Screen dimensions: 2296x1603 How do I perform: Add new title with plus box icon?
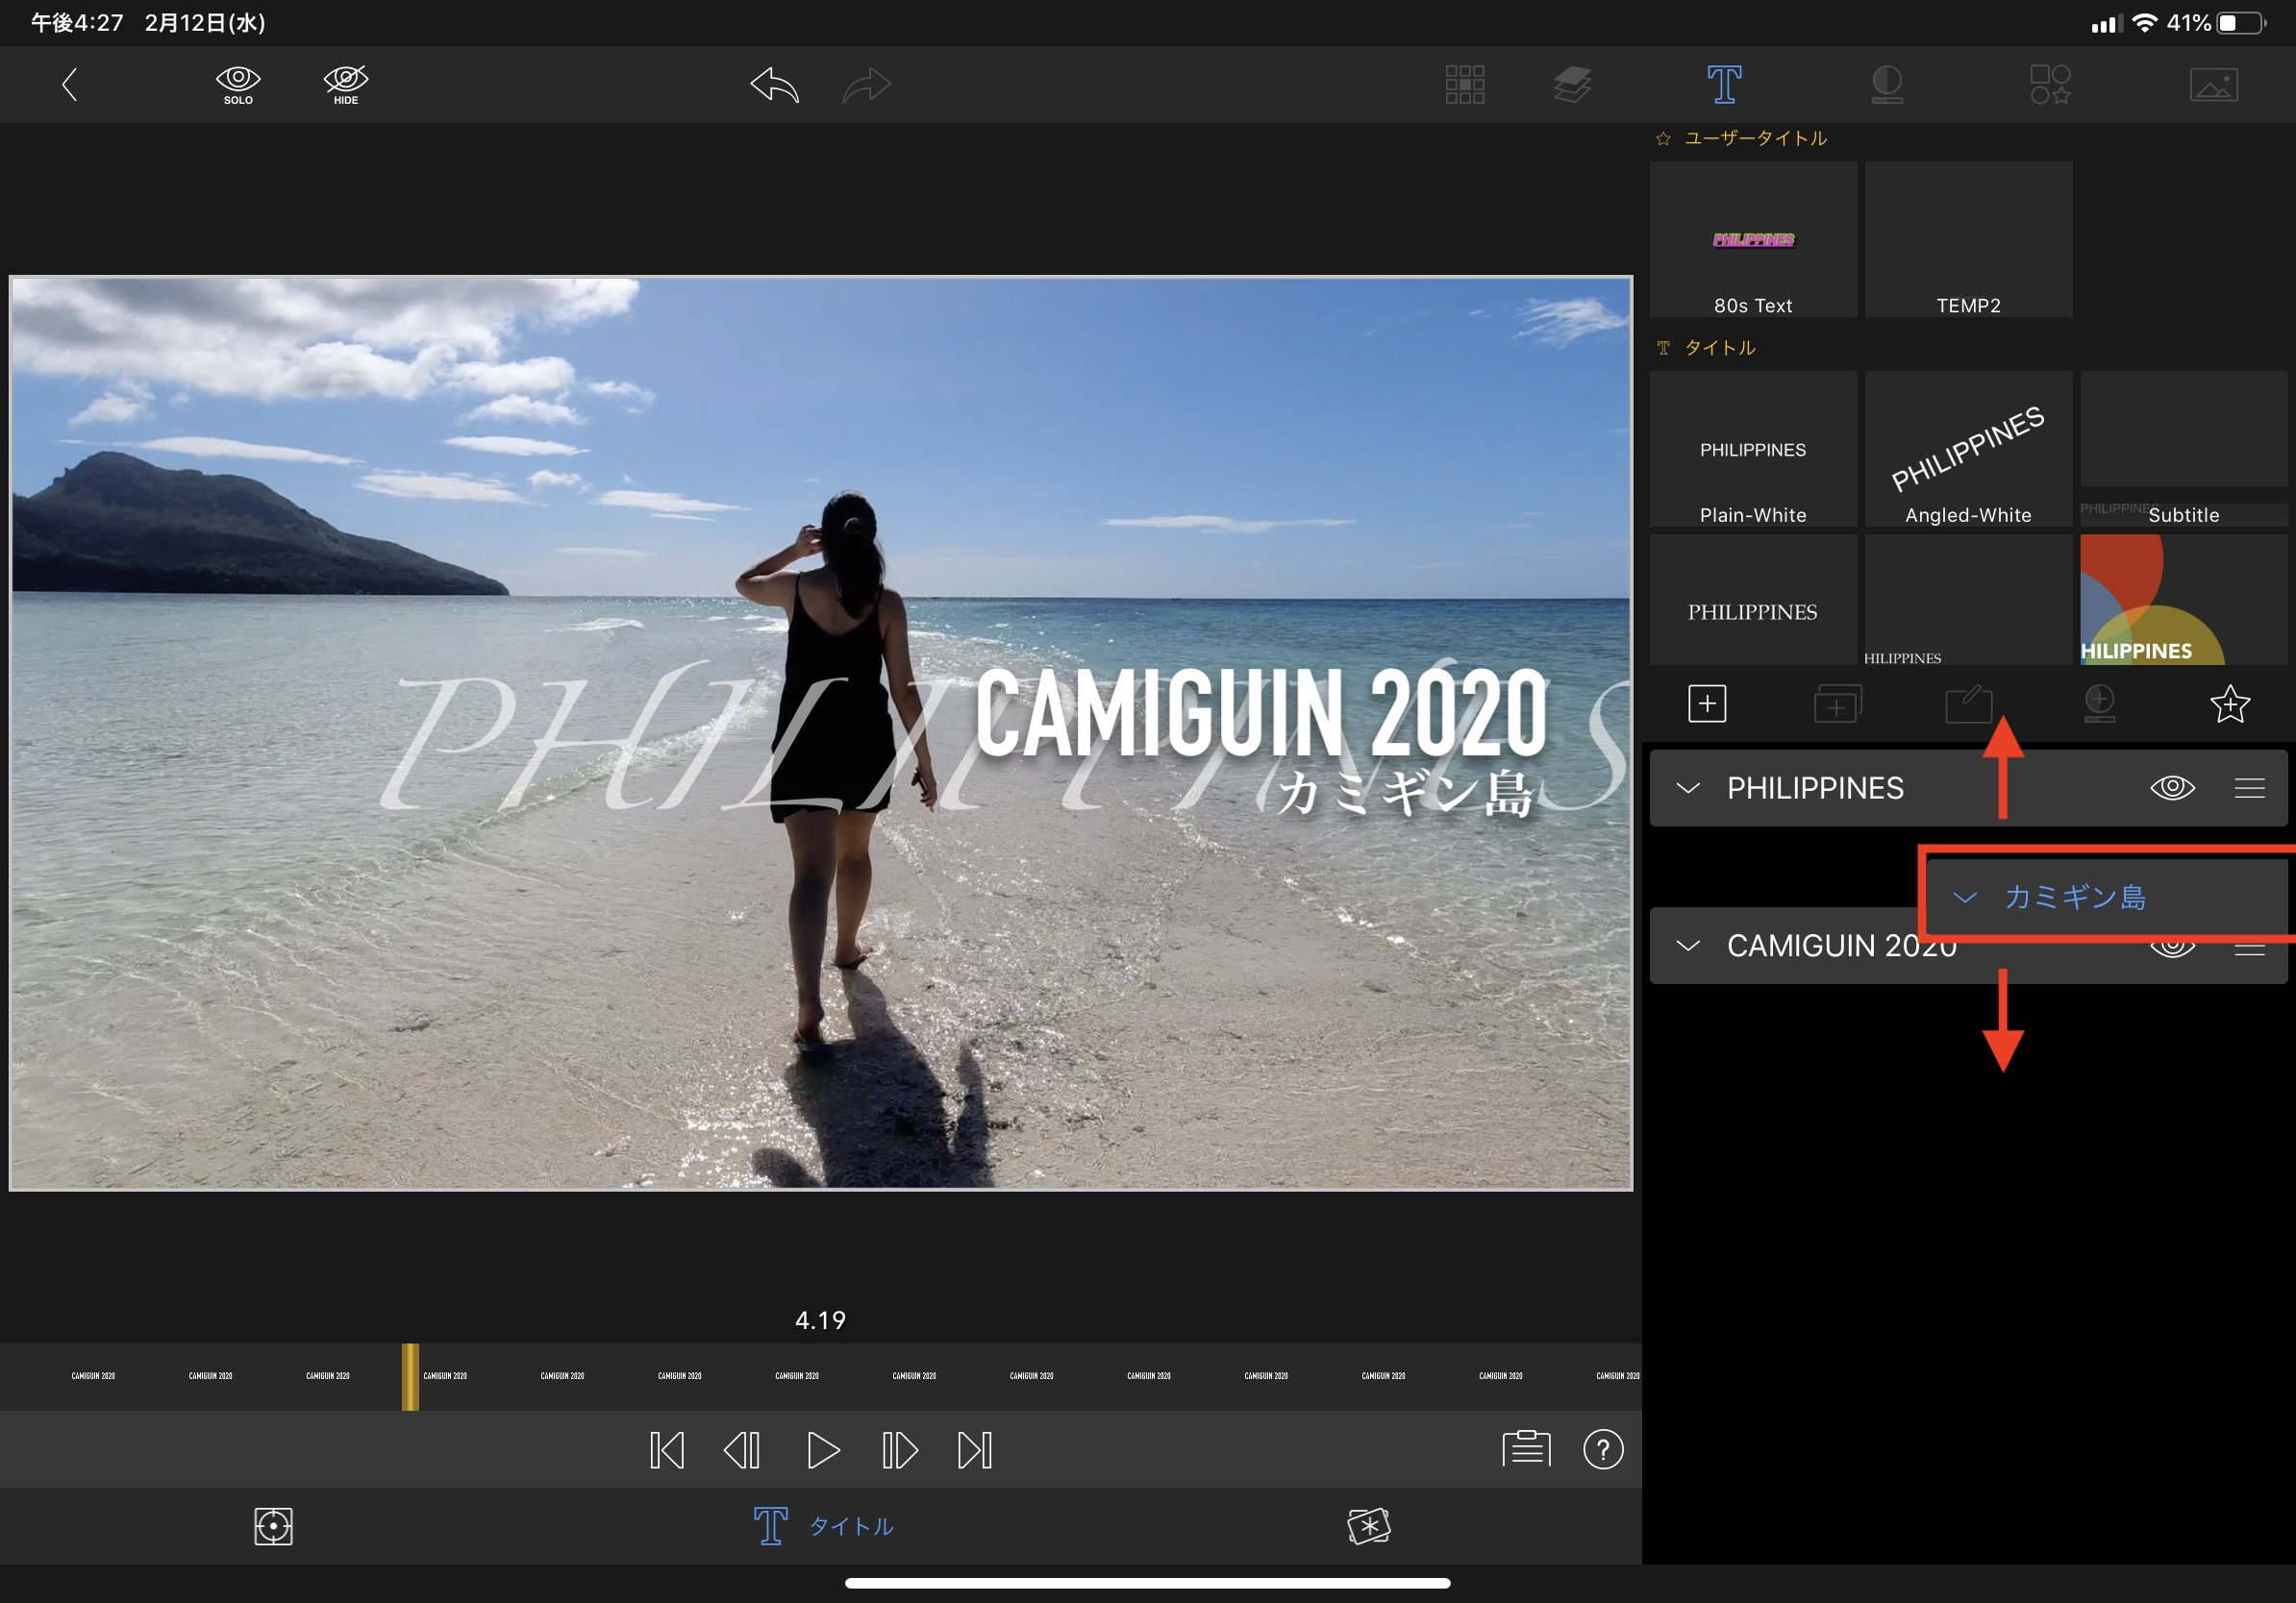(1707, 703)
